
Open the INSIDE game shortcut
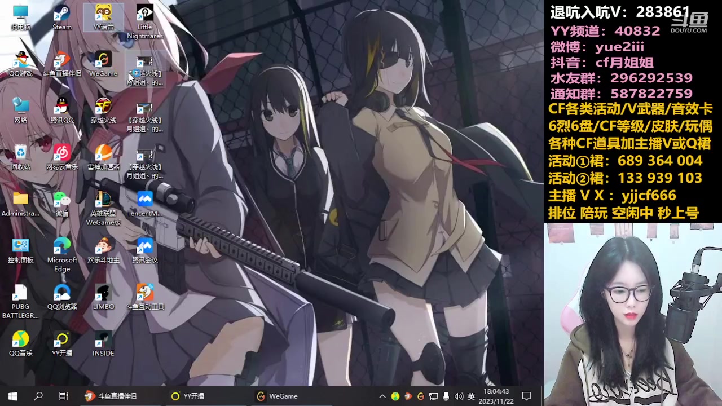click(x=103, y=344)
